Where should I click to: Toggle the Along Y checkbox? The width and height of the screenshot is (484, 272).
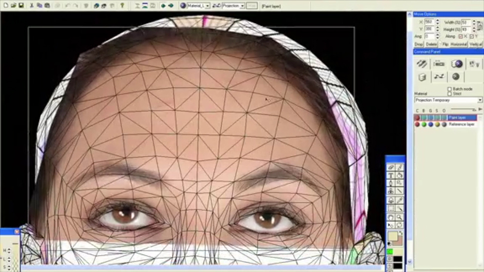(472, 37)
